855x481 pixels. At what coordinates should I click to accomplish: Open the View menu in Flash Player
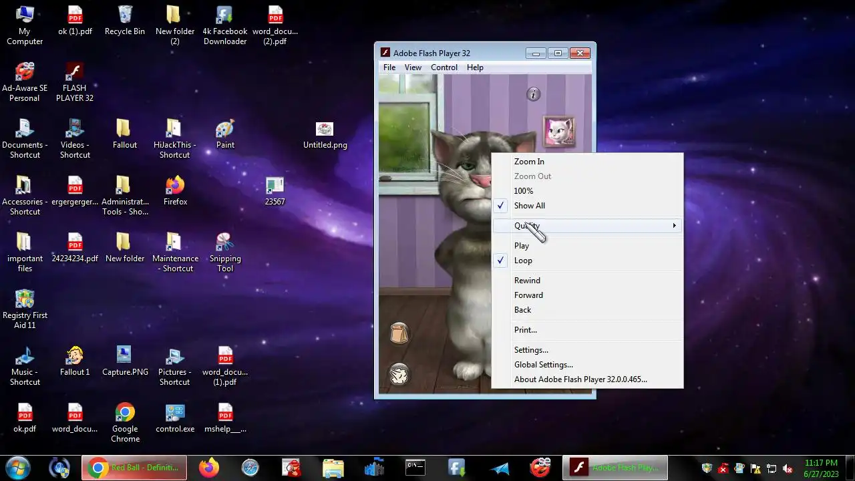point(413,67)
